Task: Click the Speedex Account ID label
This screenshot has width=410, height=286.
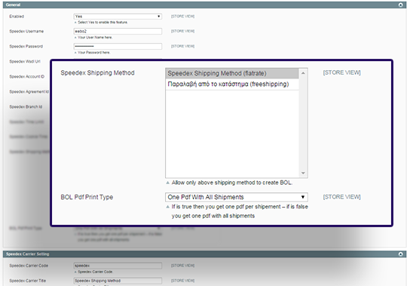Action: (x=27, y=76)
